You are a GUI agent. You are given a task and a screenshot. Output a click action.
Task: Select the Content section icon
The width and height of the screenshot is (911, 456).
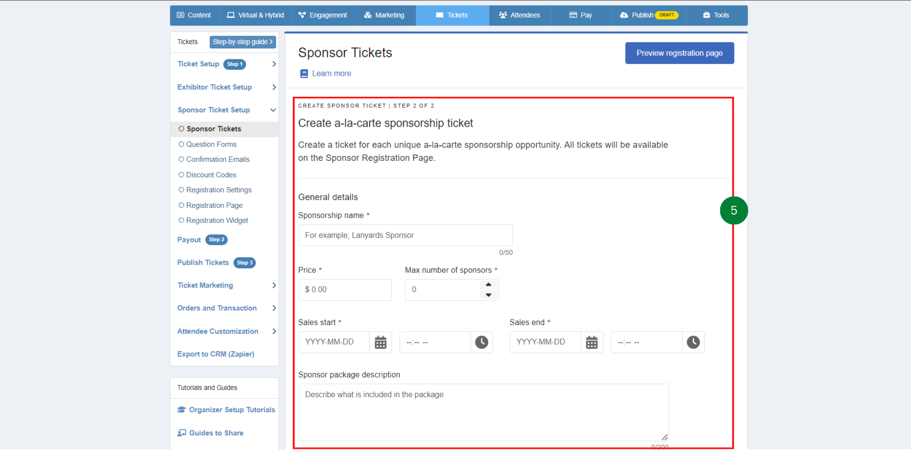pos(181,15)
